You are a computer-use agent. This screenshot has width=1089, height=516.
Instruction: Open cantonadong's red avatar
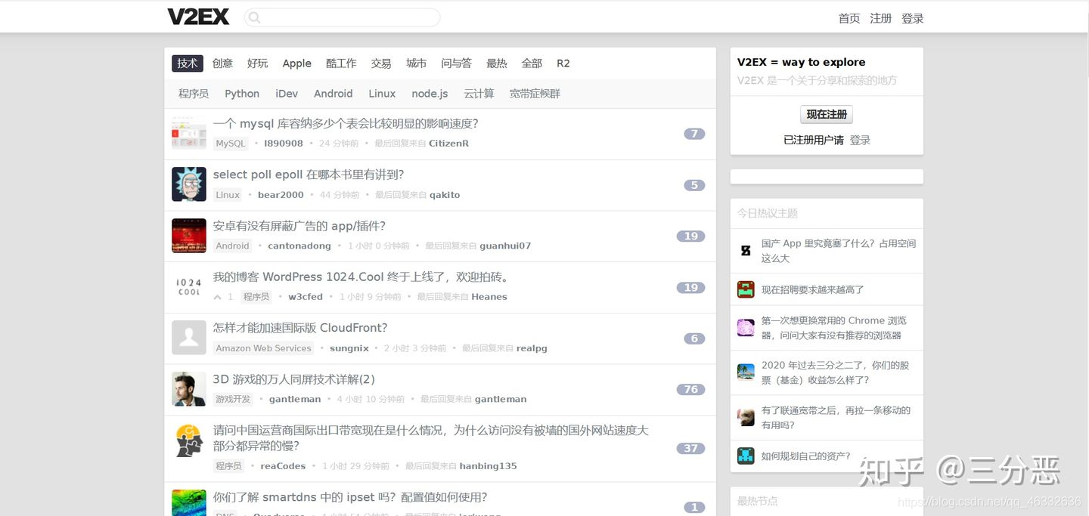coord(188,236)
